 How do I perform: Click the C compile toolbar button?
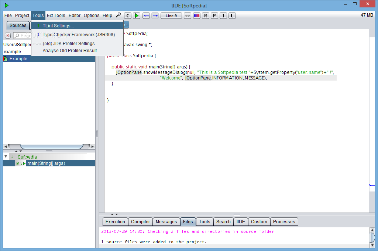coord(128,16)
